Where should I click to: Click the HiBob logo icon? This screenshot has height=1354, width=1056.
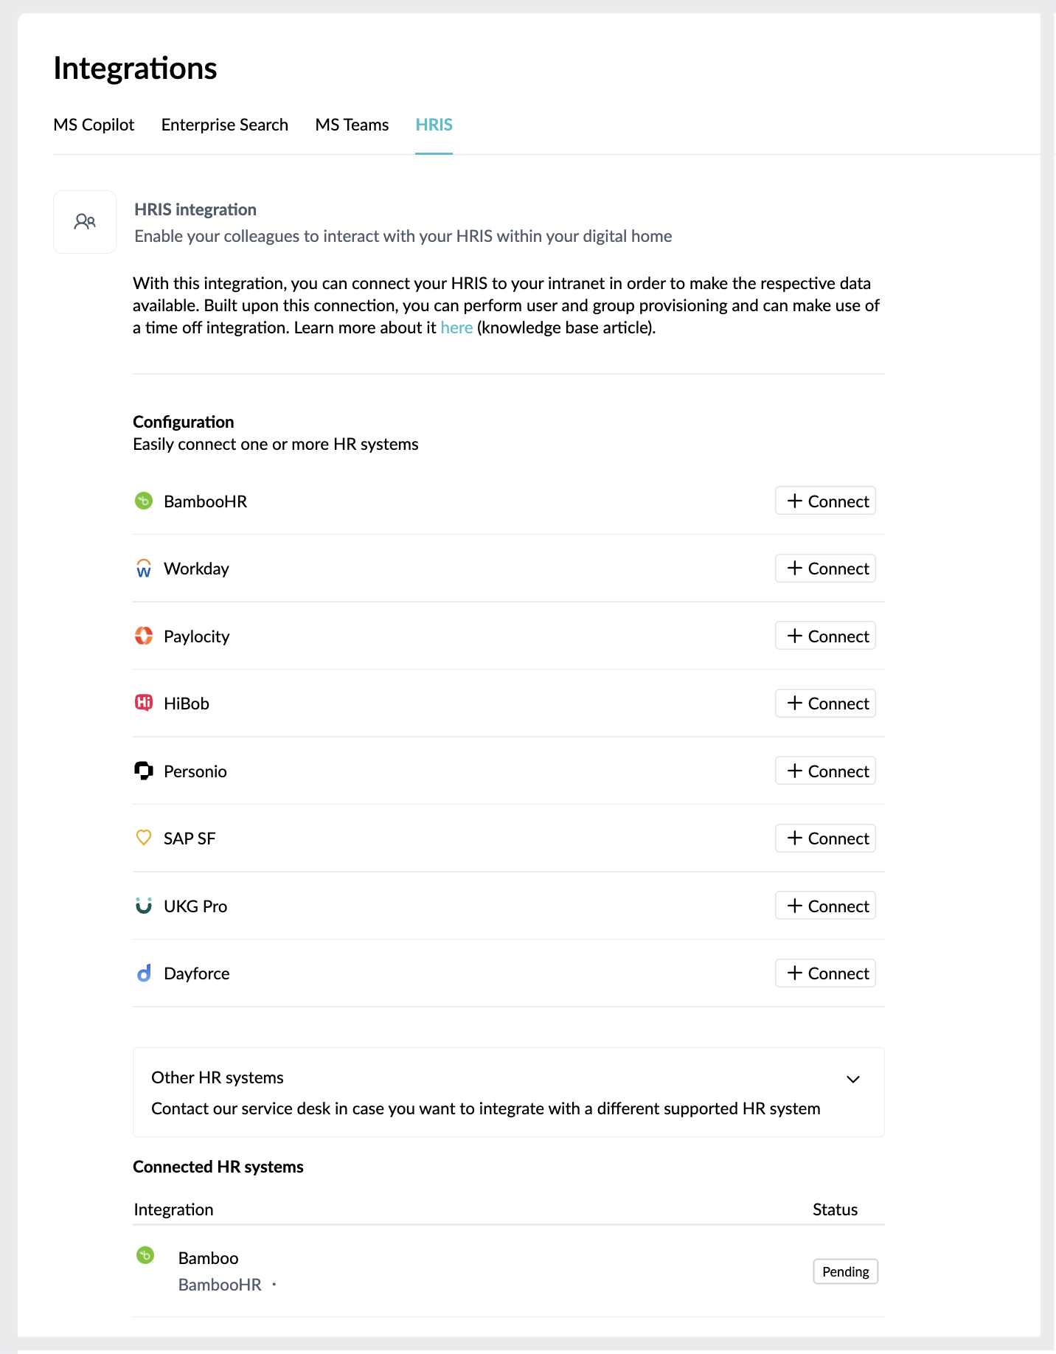point(144,703)
